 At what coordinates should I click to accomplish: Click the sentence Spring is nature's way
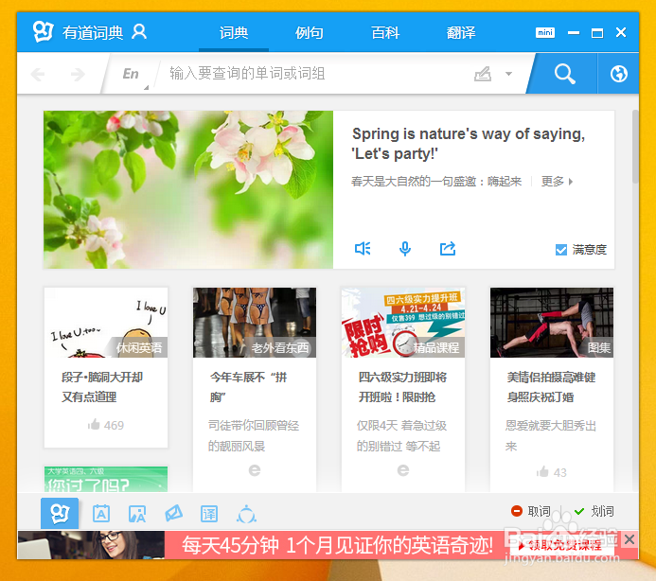(x=469, y=144)
